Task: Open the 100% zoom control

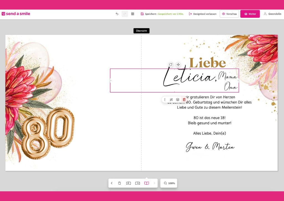Action: (169, 183)
